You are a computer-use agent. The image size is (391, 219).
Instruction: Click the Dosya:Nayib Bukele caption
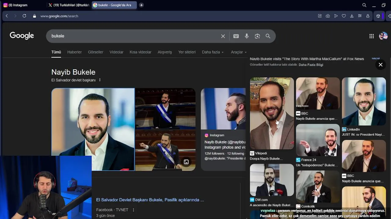pos(266,158)
